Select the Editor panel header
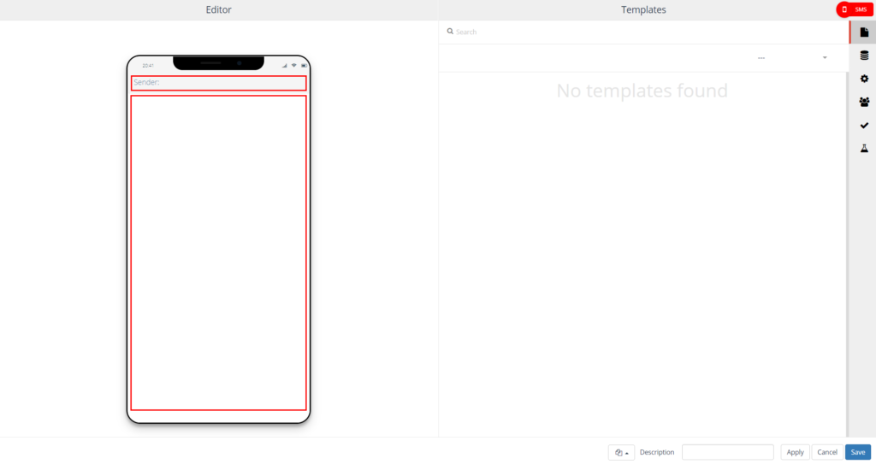The height and width of the screenshot is (464, 876). pyautogui.click(x=218, y=9)
